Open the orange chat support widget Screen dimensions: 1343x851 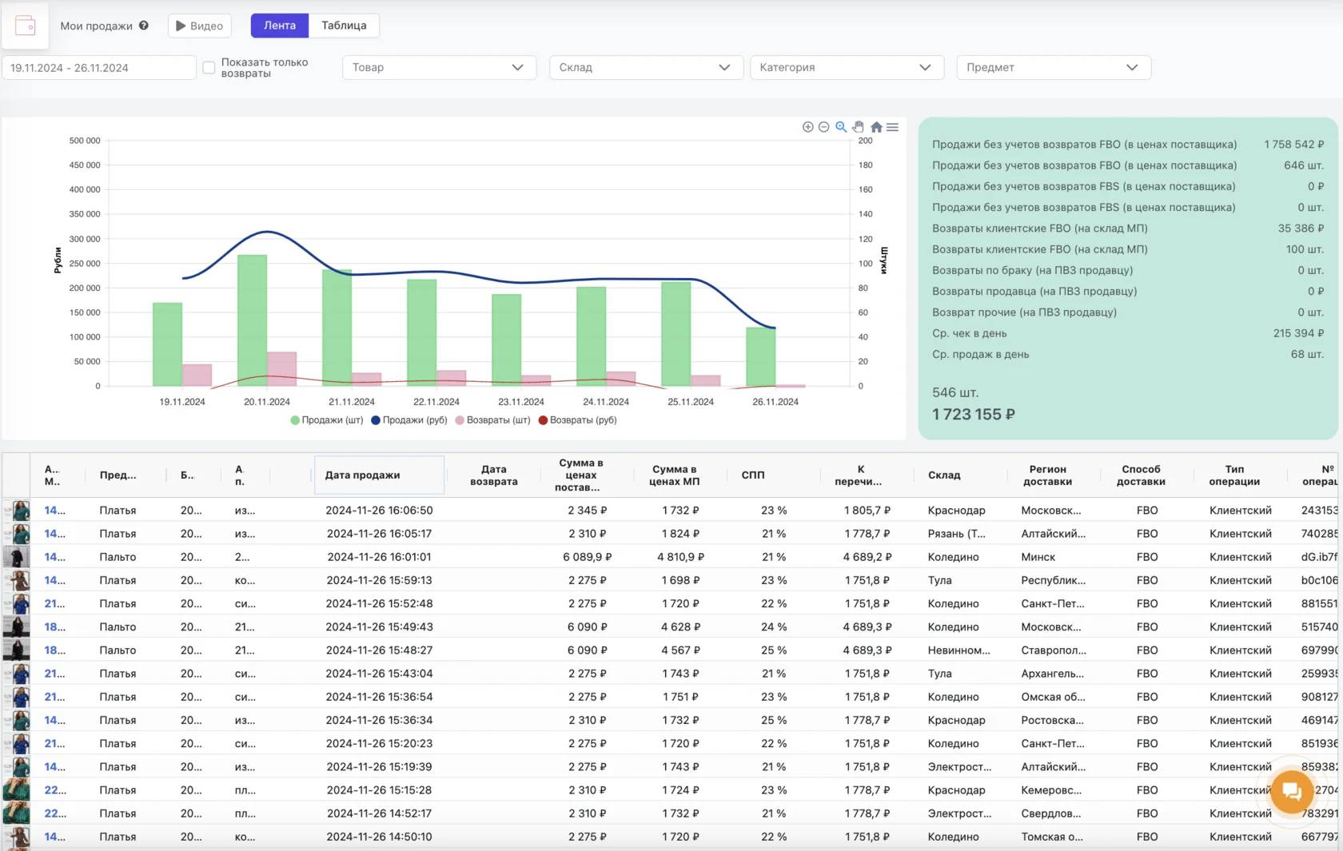[x=1291, y=791]
